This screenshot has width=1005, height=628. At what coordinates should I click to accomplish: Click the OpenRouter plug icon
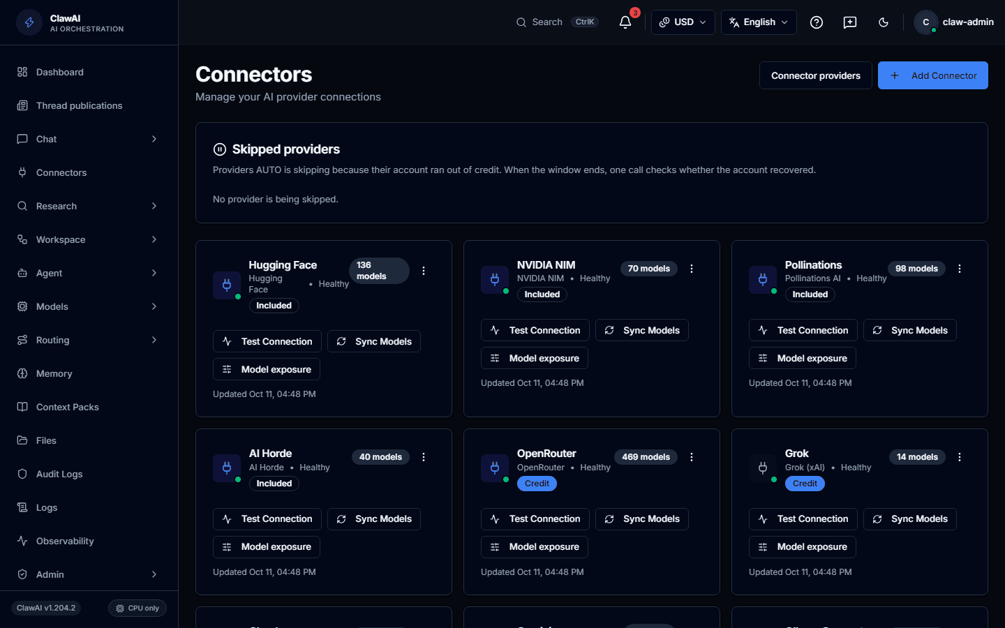pyautogui.click(x=495, y=468)
